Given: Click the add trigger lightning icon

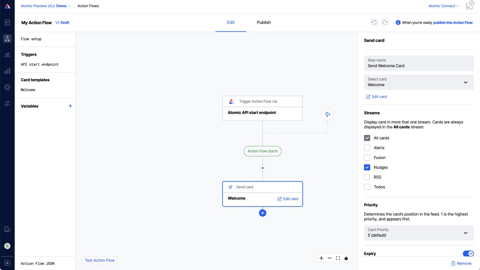Looking at the screenshot, I should (x=328, y=114).
